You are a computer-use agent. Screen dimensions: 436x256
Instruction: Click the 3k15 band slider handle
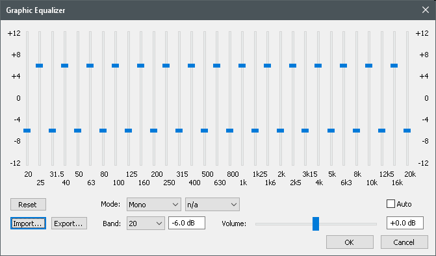(305, 131)
